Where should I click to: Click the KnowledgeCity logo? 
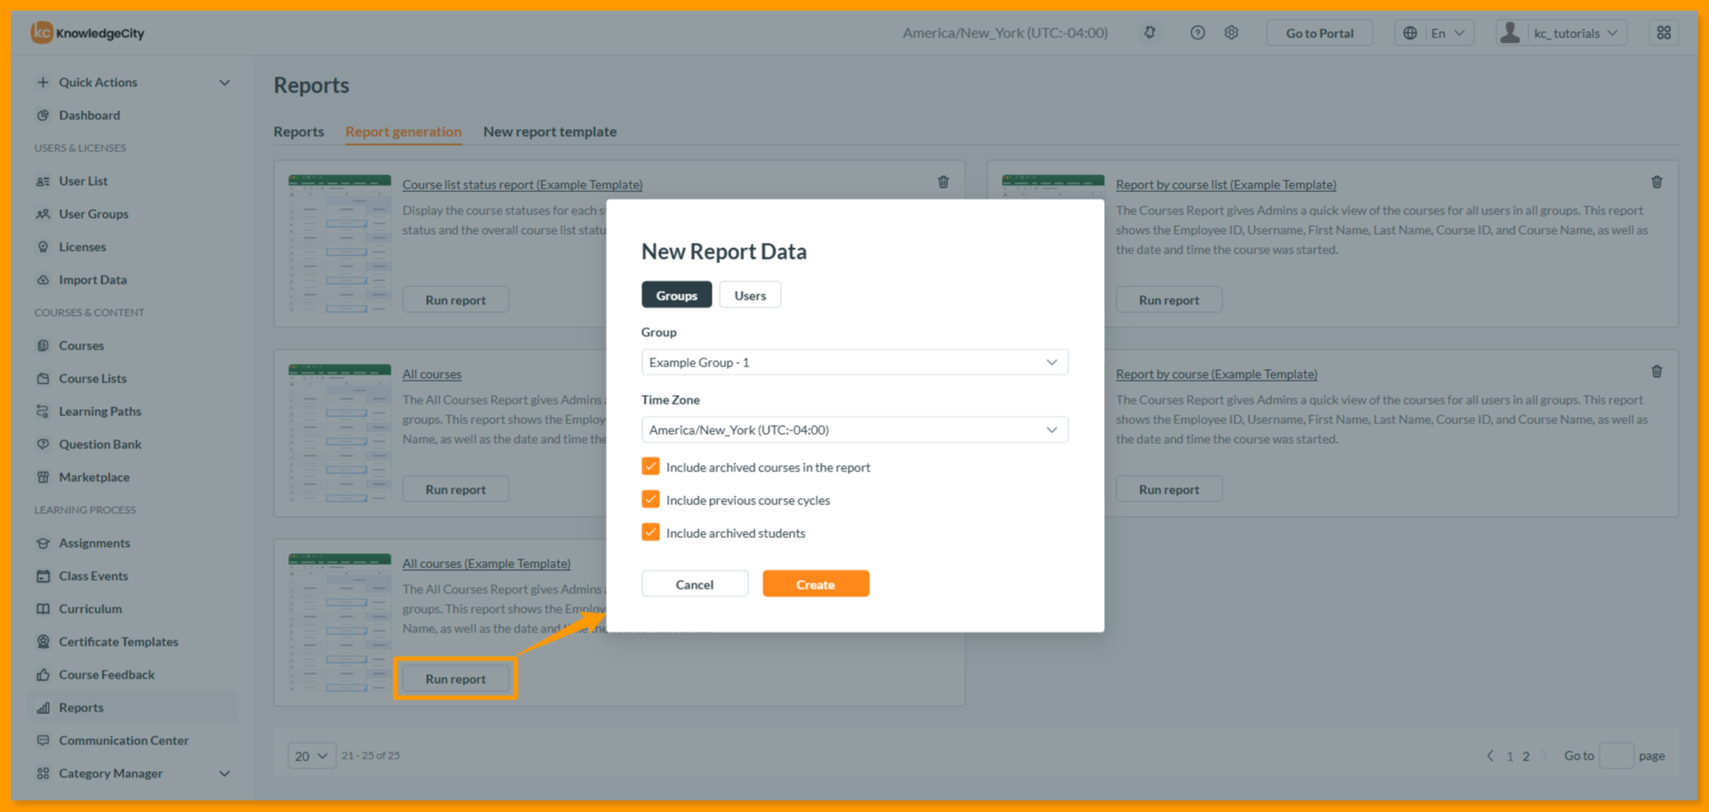tap(87, 33)
